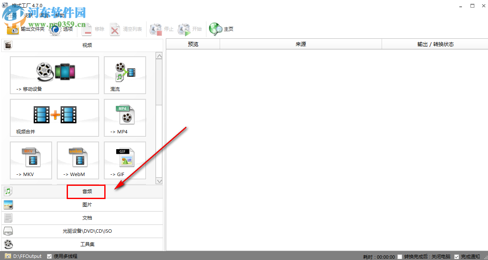Click the 移除 remove toolbar icon
488x260 pixels.
pyautogui.click(x=86, y=29)
